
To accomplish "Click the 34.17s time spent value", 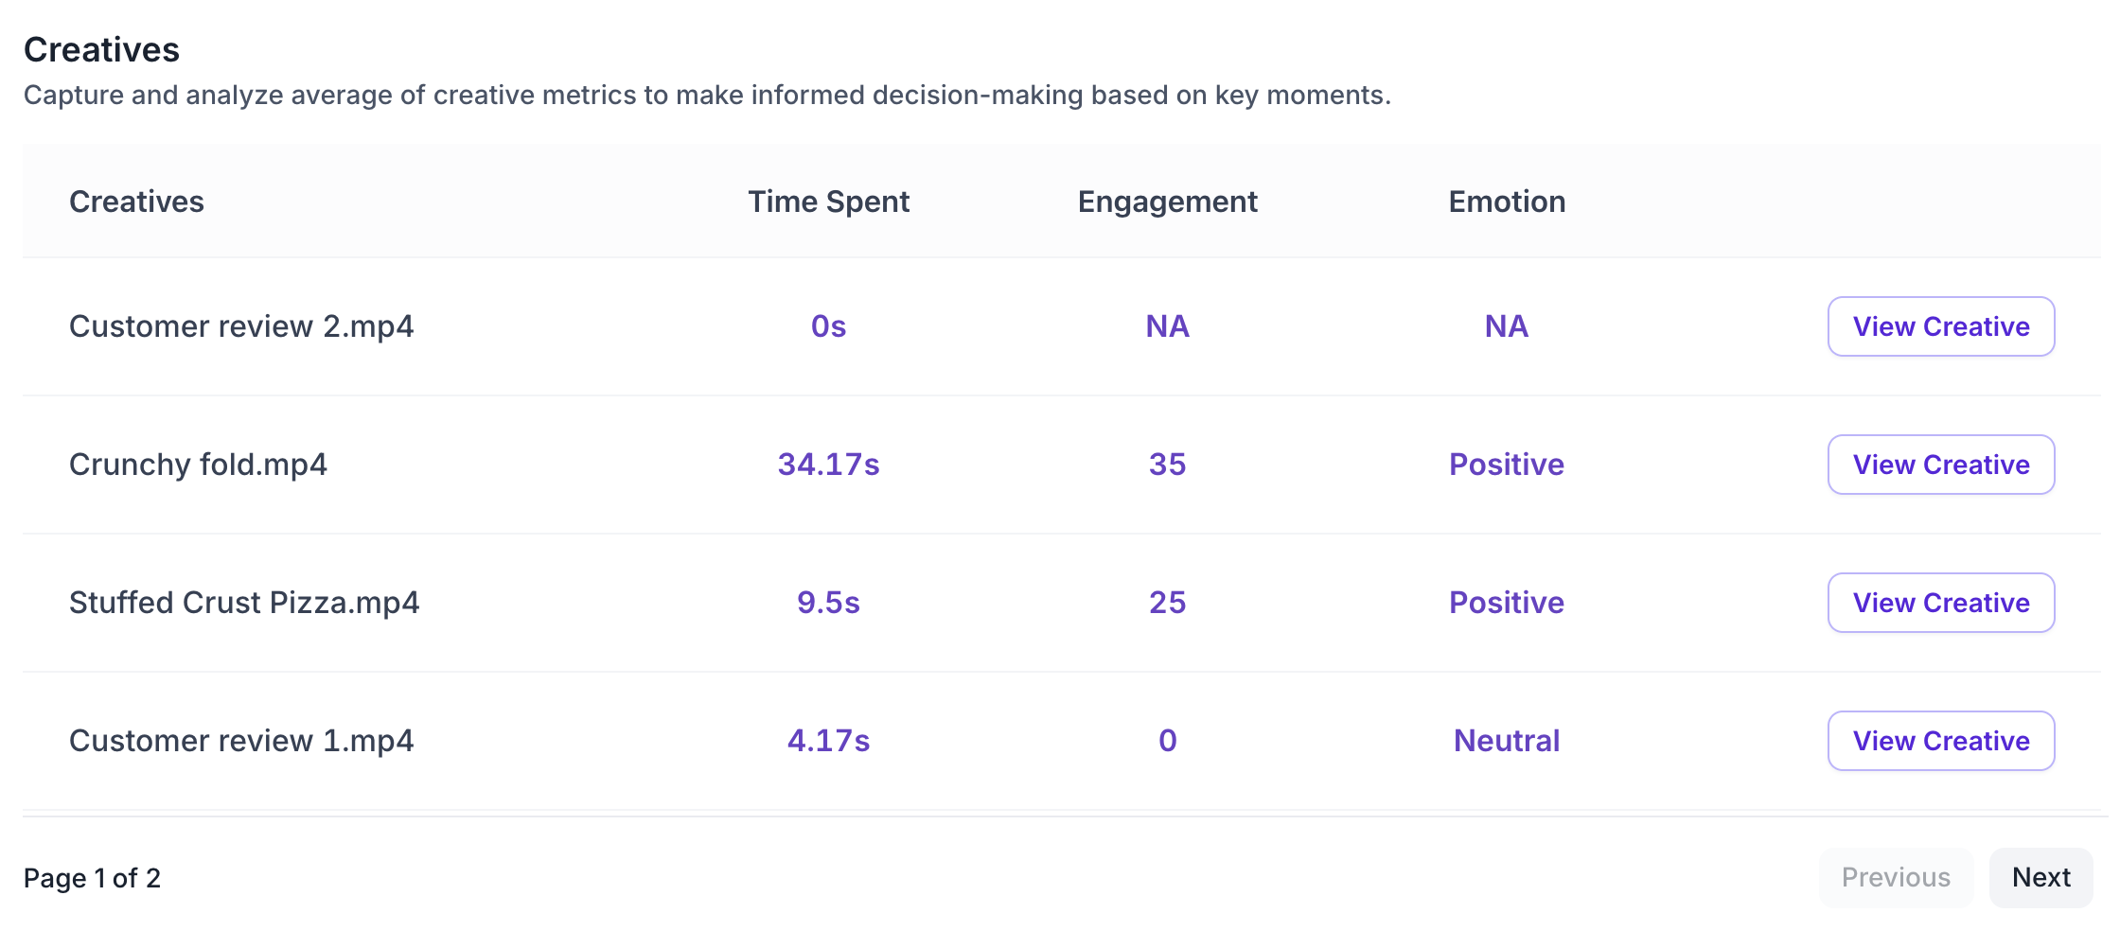I will (x=828, y=465).
